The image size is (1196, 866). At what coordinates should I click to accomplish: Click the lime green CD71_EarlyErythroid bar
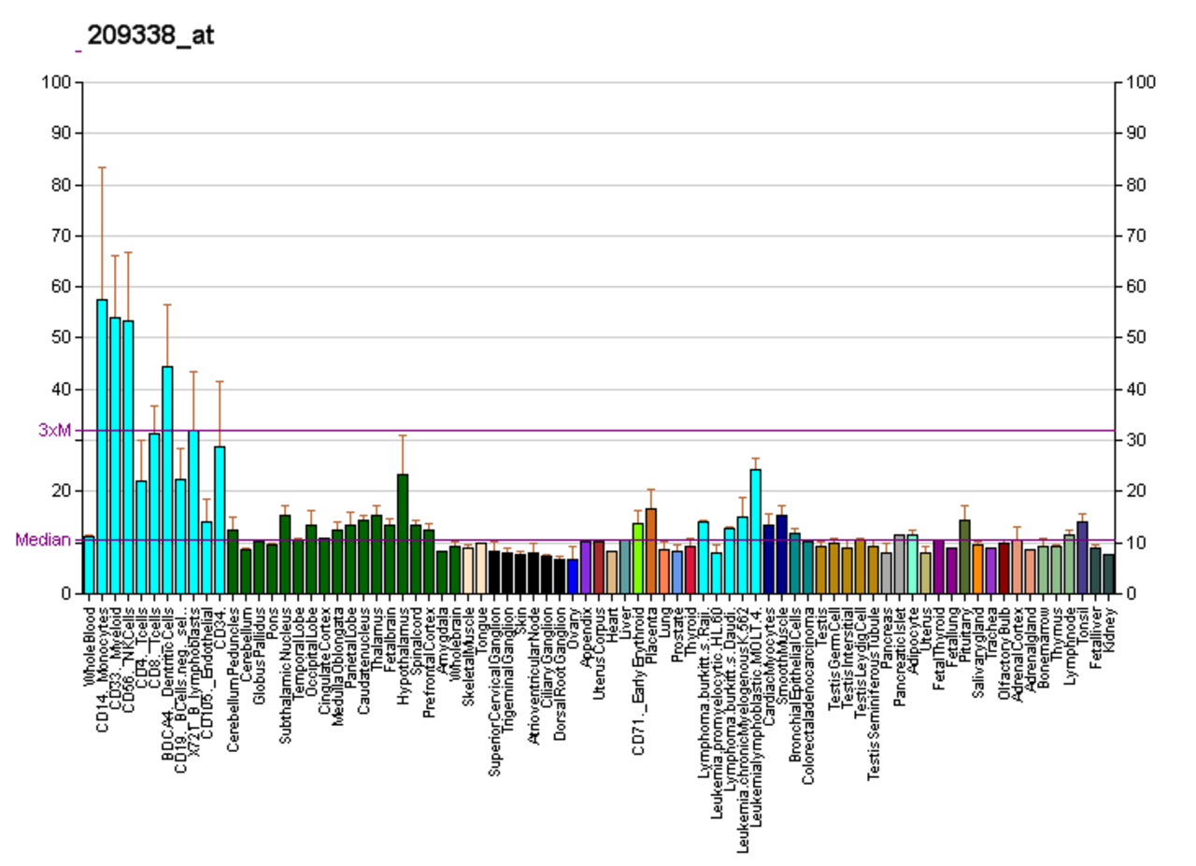coord(638,559)
